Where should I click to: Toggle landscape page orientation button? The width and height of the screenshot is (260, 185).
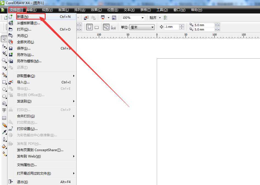(x=97, y=28)
